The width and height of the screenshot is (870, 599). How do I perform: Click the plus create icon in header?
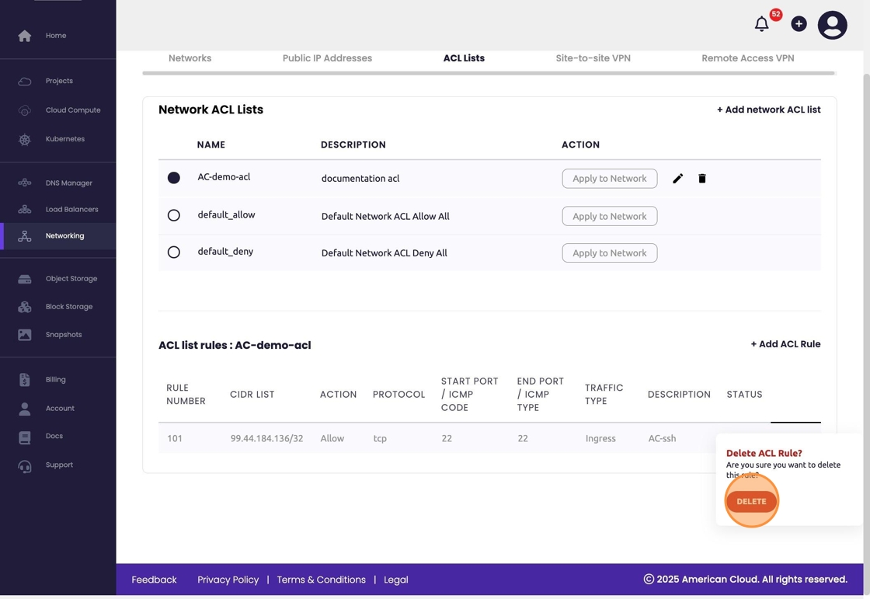tap(799, 24)
